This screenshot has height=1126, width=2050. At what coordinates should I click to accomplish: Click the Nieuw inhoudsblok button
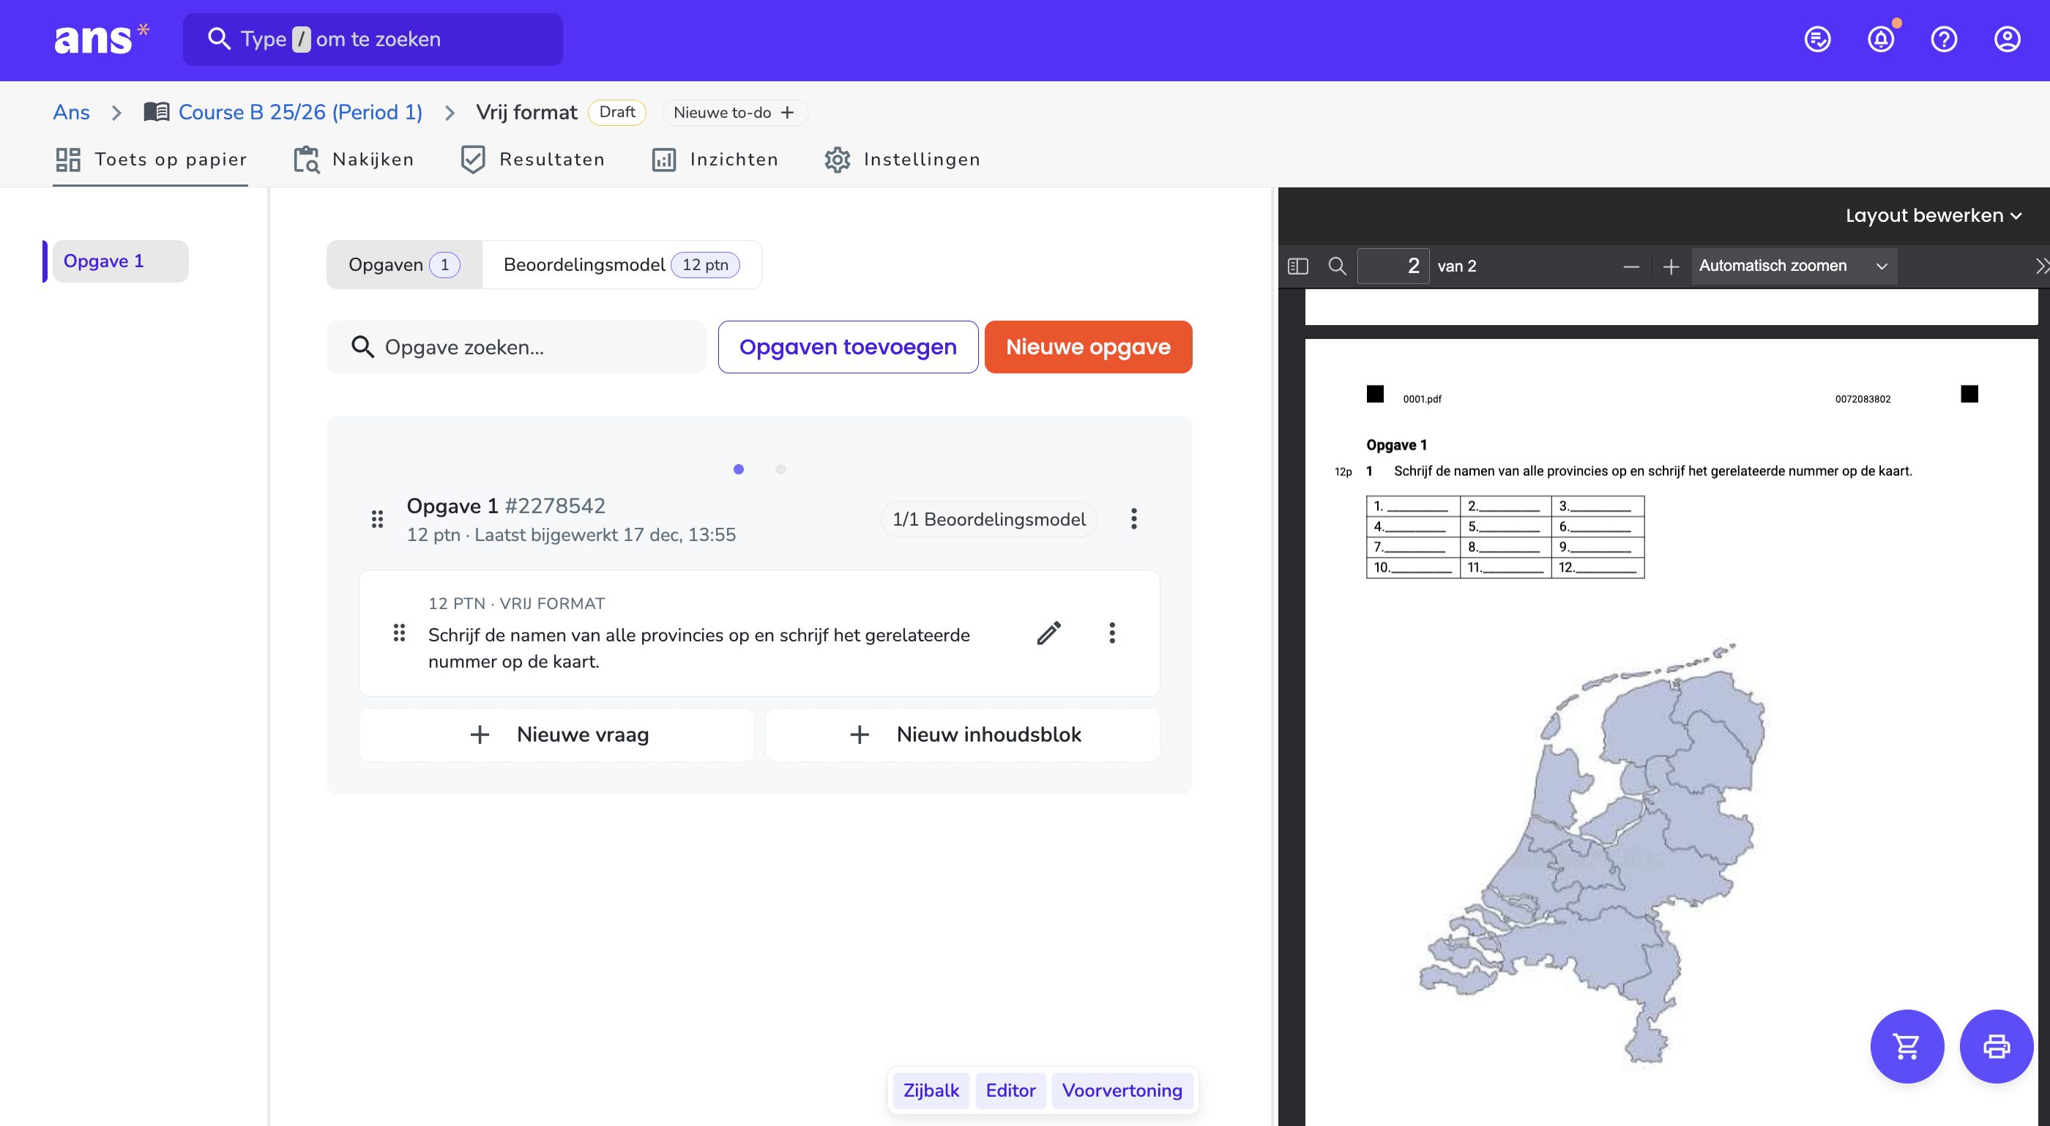[962, 734]
